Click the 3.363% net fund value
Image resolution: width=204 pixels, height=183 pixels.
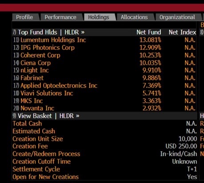coord(152,101)
